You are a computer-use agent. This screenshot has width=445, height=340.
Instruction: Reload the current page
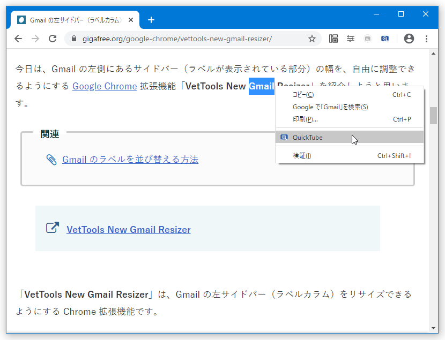tap(53, 39)
